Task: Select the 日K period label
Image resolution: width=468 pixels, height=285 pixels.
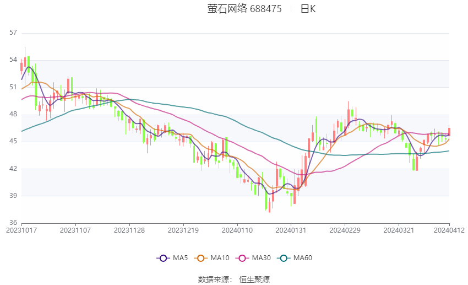Action: 308,9
